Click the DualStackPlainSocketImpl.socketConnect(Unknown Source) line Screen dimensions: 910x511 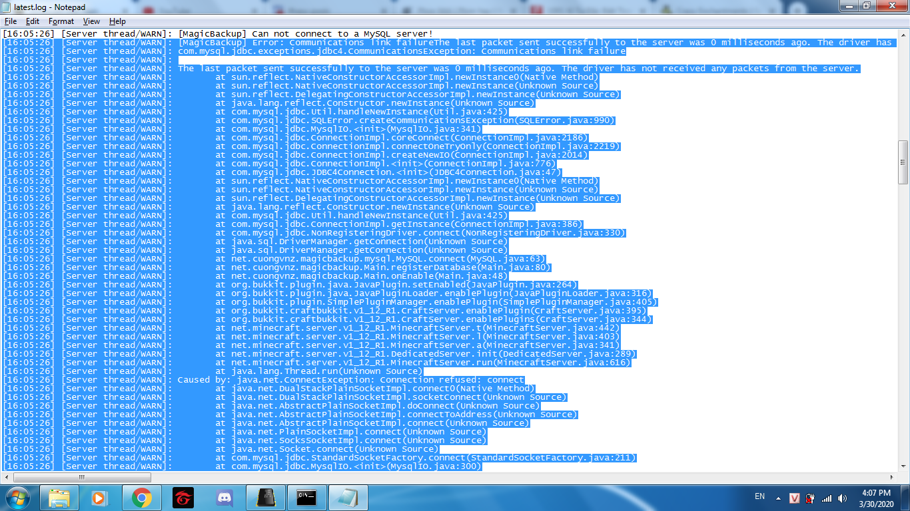pyautogui.click(x=286, y=397)
